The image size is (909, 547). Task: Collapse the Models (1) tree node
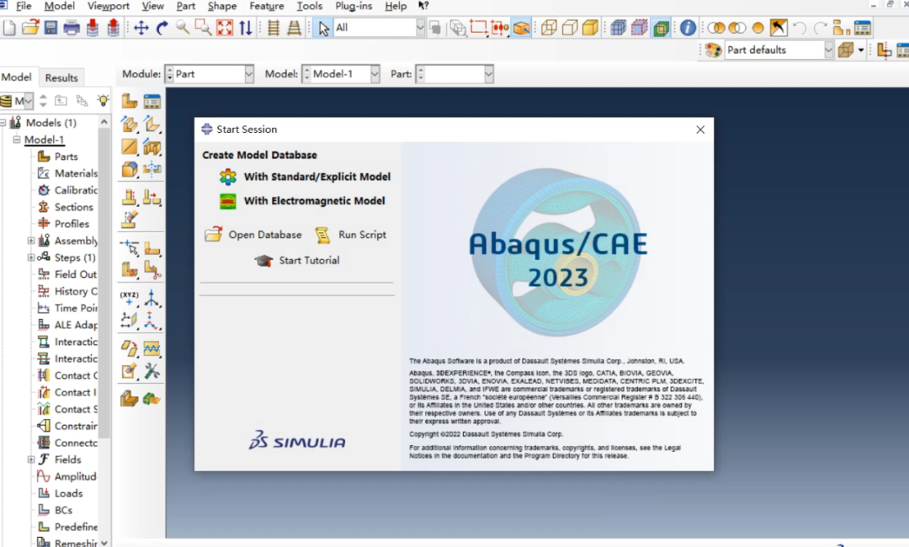pos(3,123)
